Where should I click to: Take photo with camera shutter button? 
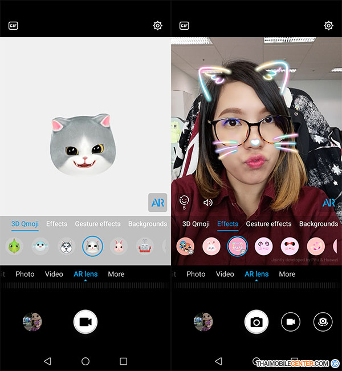point(256,322)
